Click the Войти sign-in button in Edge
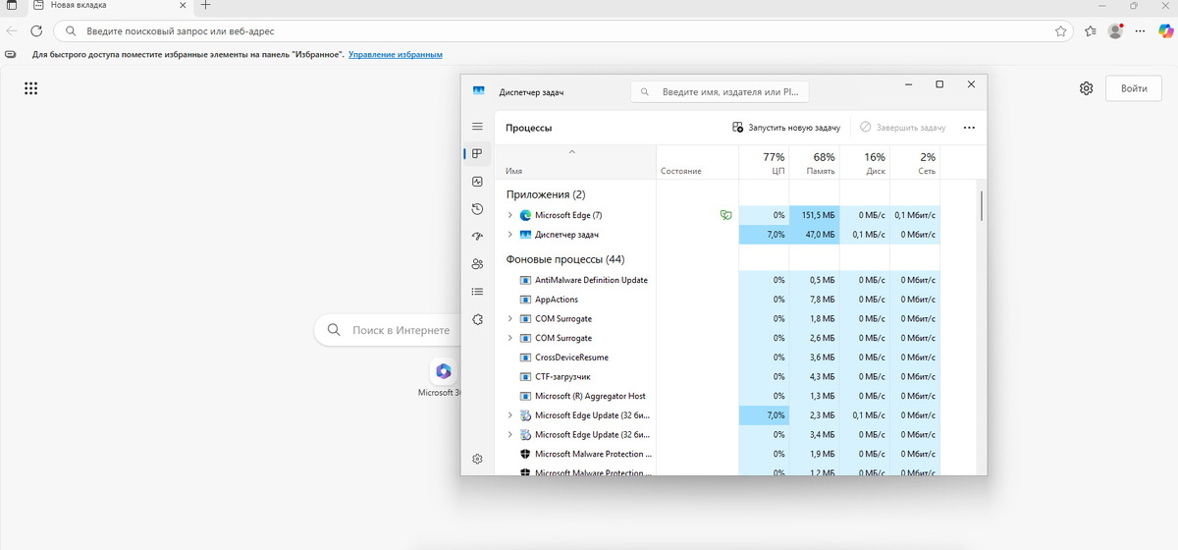 (x=1133, y=88)
